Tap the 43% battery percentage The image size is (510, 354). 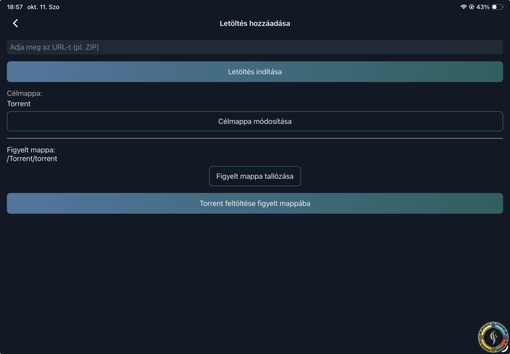point(482,7)
